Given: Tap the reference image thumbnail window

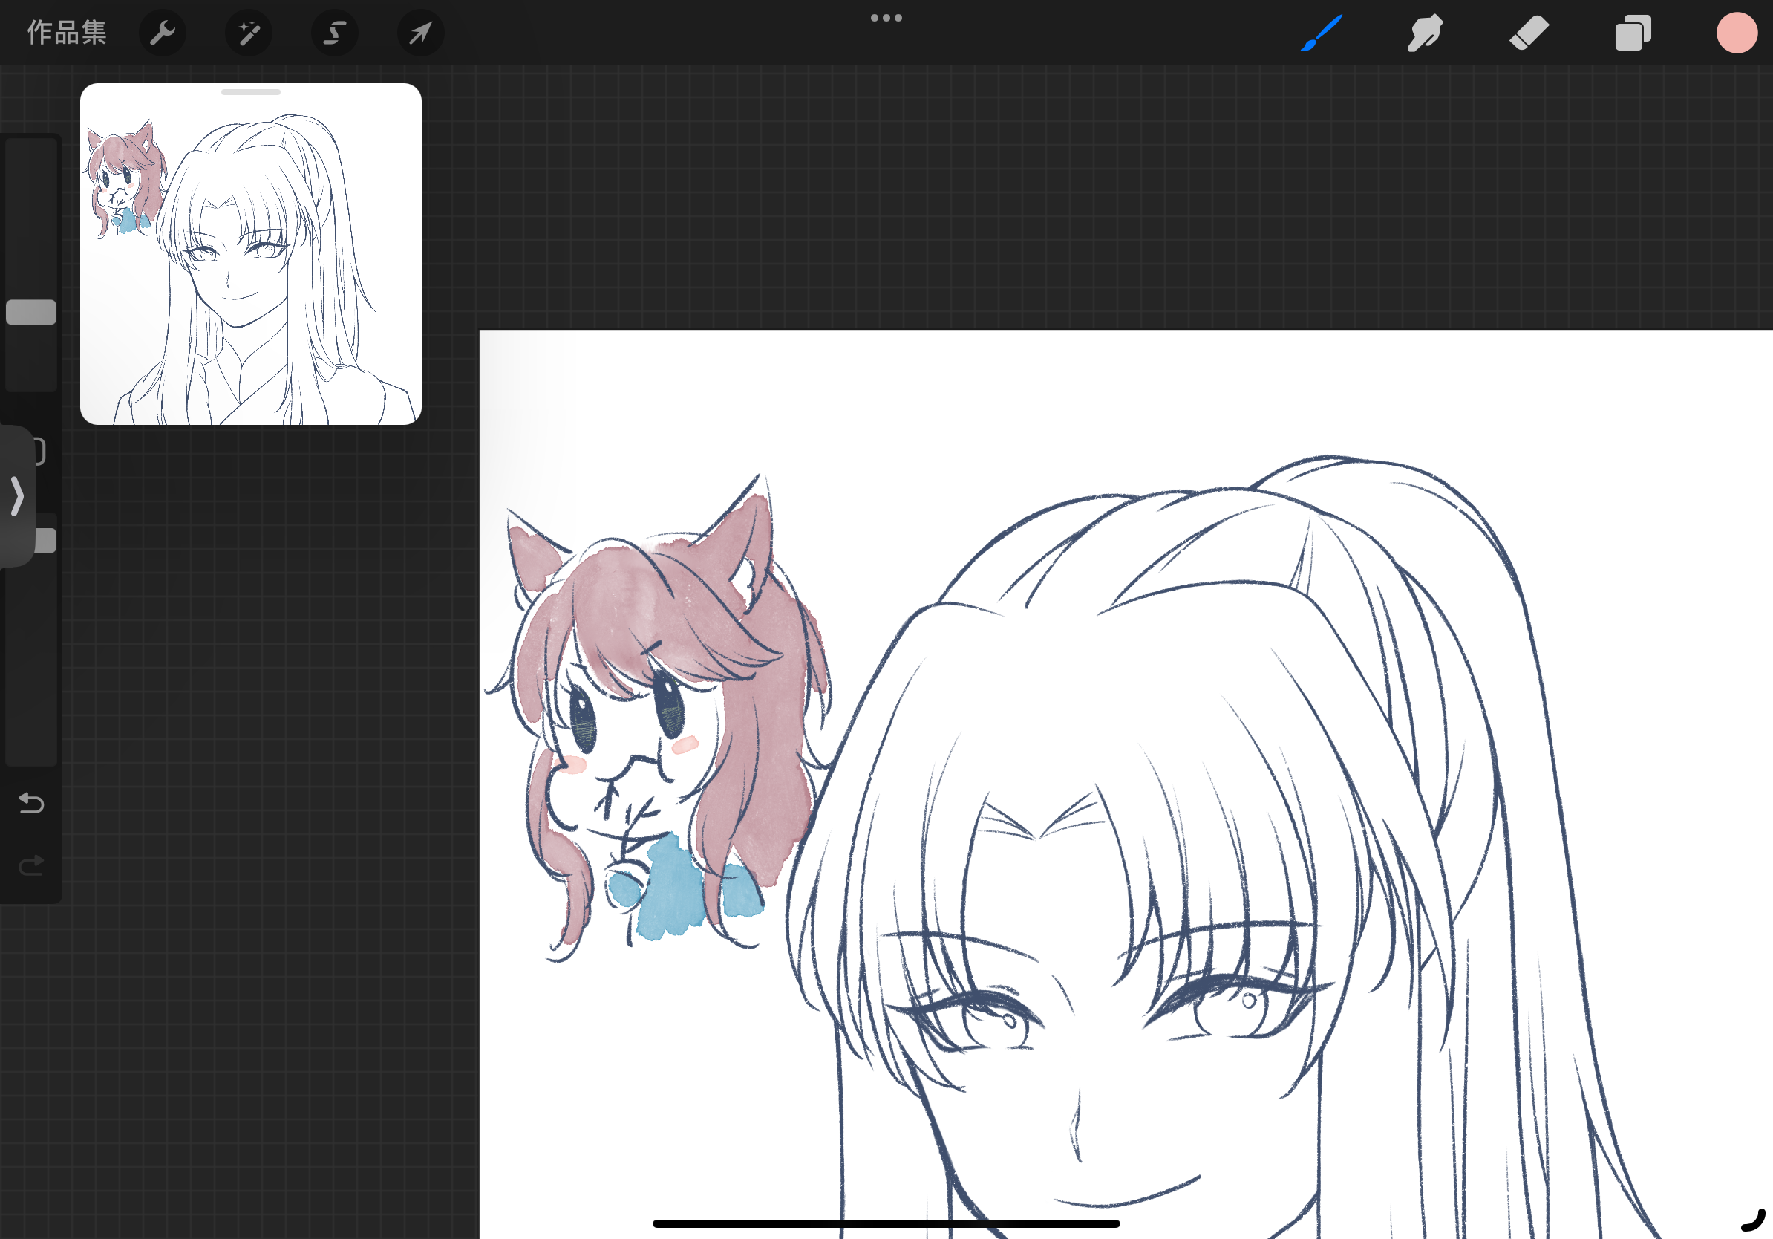Looking at the screenshot, I should (x=251, y=254).
